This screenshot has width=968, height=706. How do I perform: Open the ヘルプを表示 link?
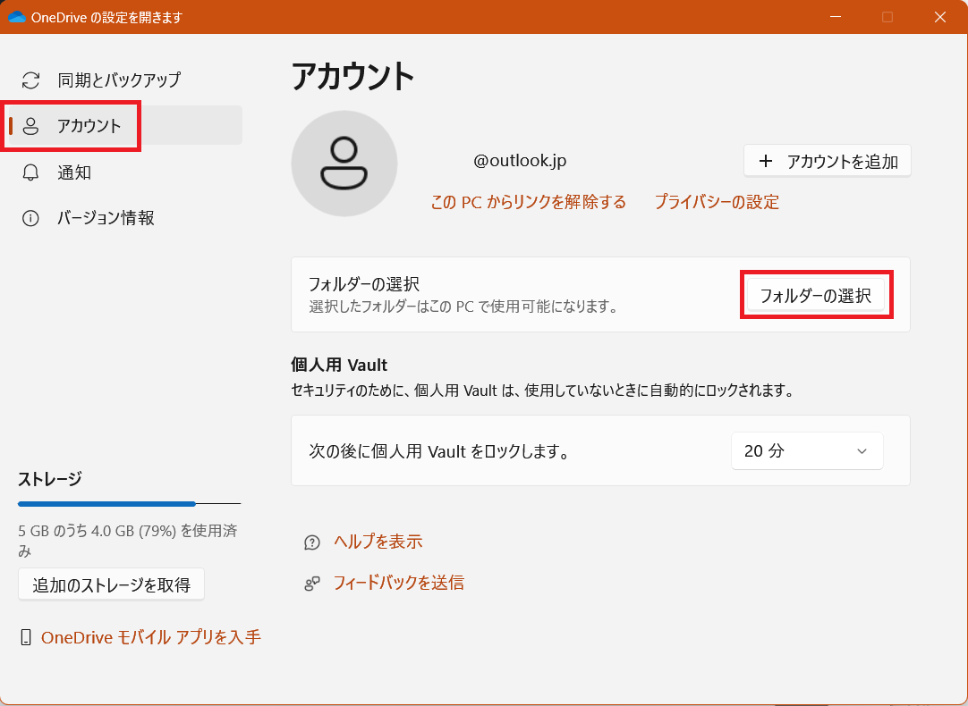point(378,542)
